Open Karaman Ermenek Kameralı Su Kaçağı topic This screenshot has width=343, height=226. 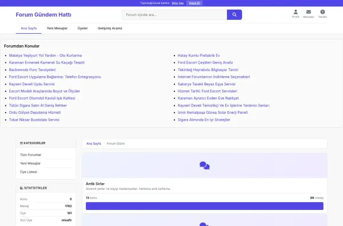point(47,62)
